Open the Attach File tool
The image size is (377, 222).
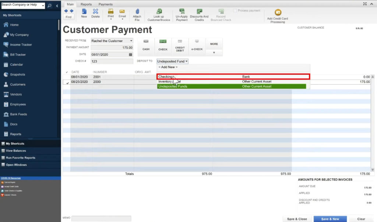pos(137,15)
